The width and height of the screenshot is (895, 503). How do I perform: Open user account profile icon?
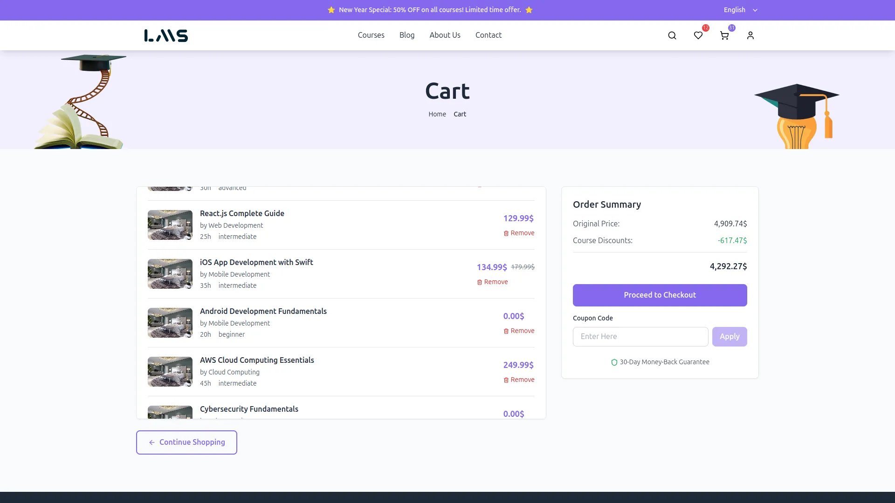pos(750,35)
